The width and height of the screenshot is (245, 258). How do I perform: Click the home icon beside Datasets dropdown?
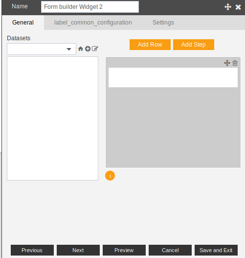tap(80, 49)
